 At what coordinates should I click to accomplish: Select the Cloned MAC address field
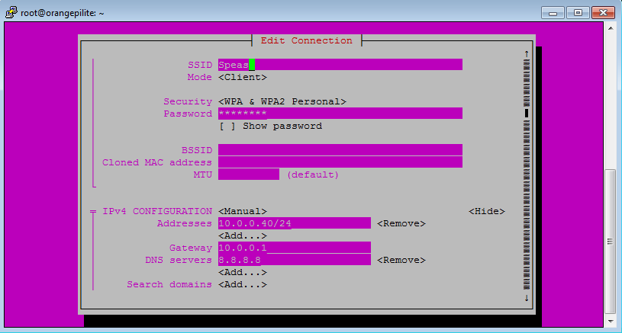click(340, 162)
